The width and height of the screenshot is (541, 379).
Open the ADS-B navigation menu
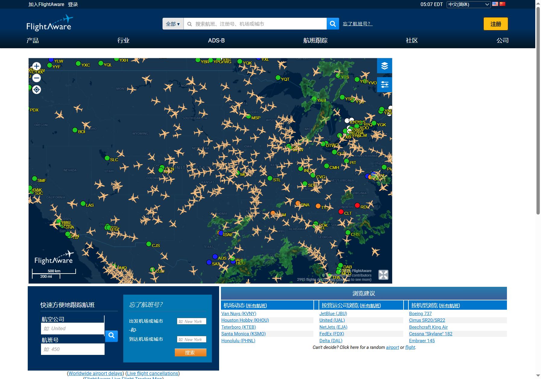(216, 40)
